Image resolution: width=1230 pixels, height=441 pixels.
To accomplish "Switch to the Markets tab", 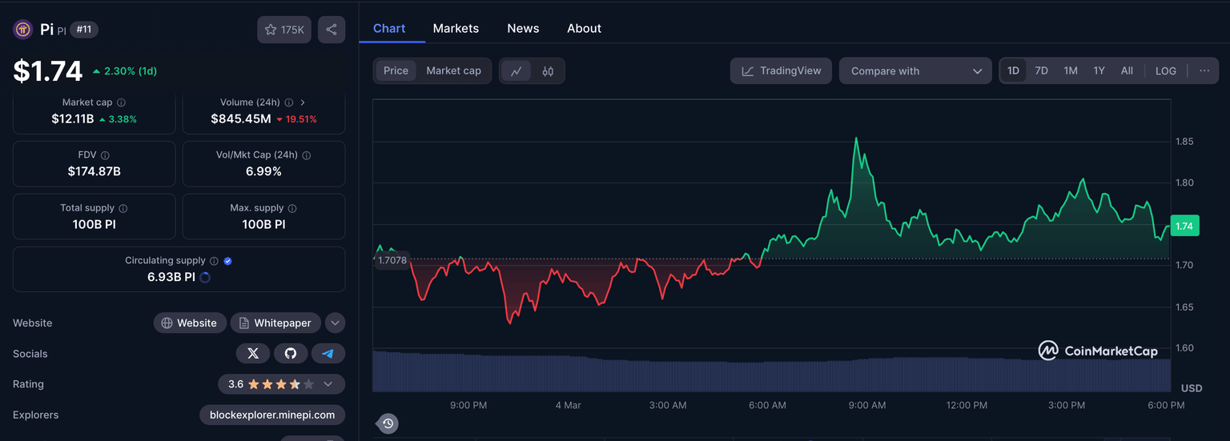I will [x=456, y=28].
